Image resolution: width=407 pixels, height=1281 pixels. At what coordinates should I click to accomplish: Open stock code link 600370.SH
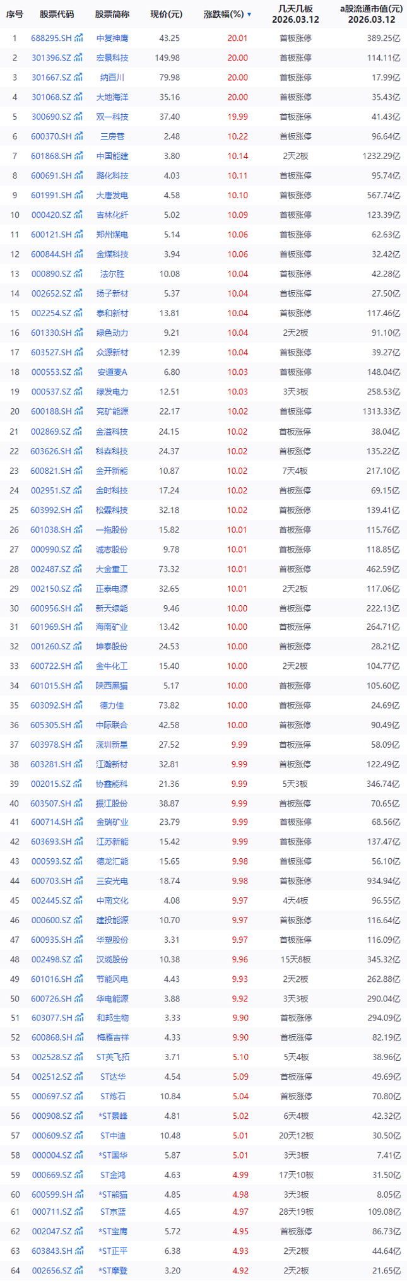coord(51,136)
